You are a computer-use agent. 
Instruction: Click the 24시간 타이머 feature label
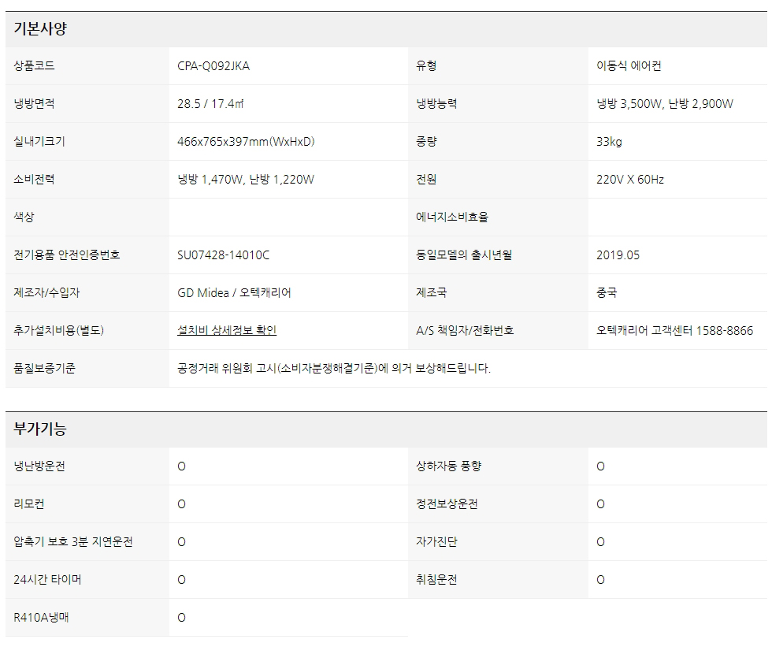(x=47, y=580)
